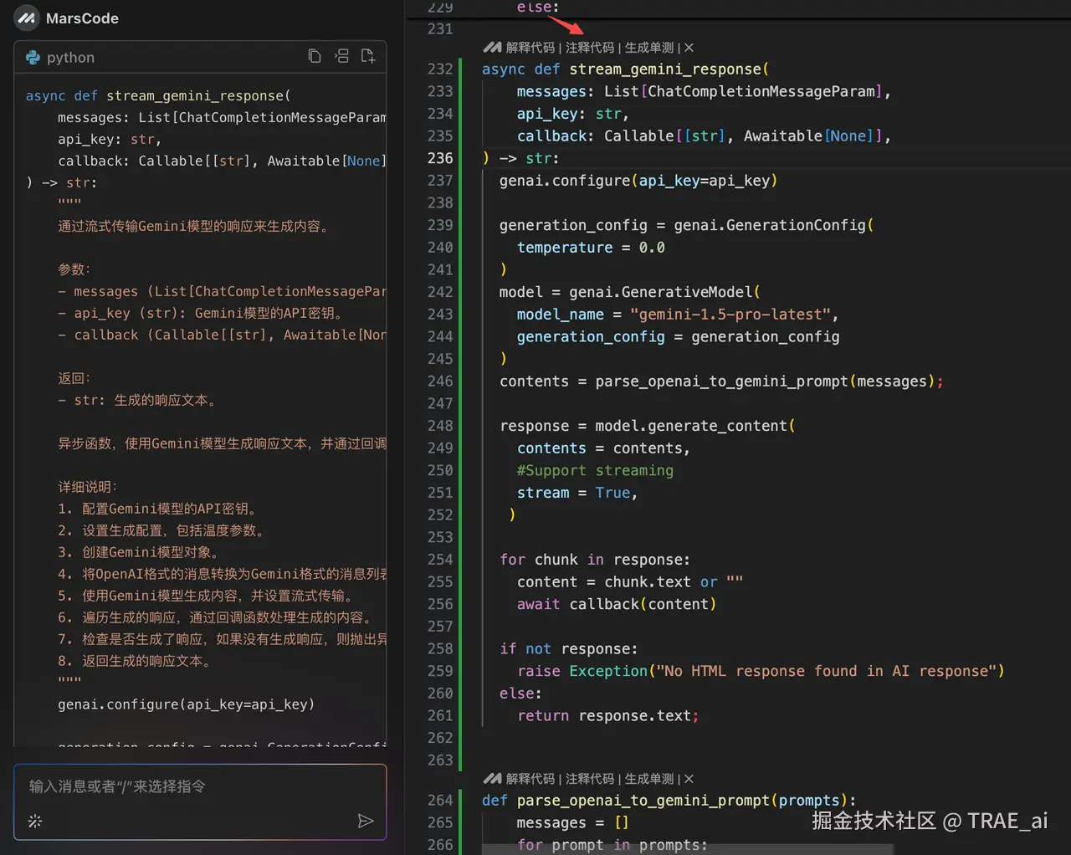Click "await callback(content)" line

617,604
